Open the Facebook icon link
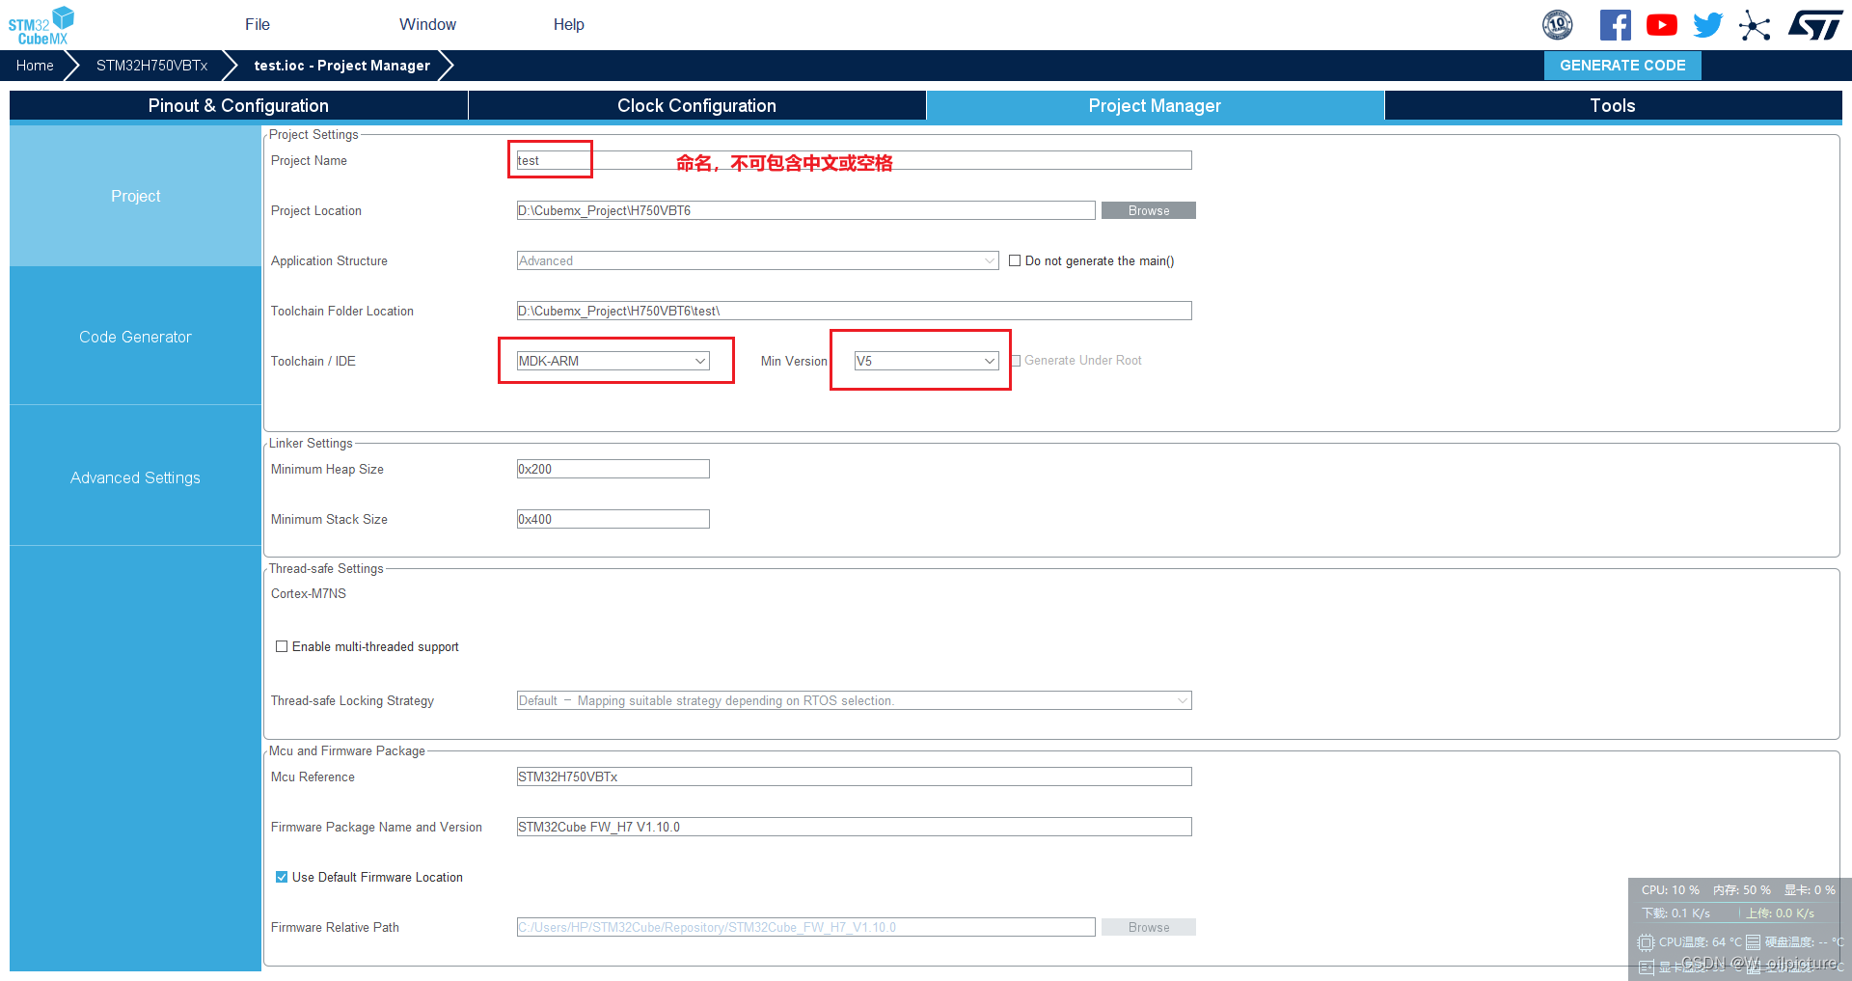Viewport: 1852px width, 981px height. pyautogui.click(x=1615, y=25)
